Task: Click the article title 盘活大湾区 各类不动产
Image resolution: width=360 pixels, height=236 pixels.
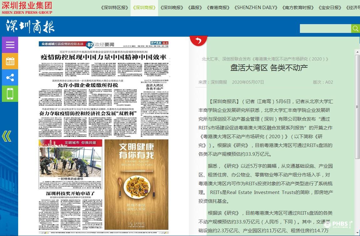Action: [x=269, y=68]
